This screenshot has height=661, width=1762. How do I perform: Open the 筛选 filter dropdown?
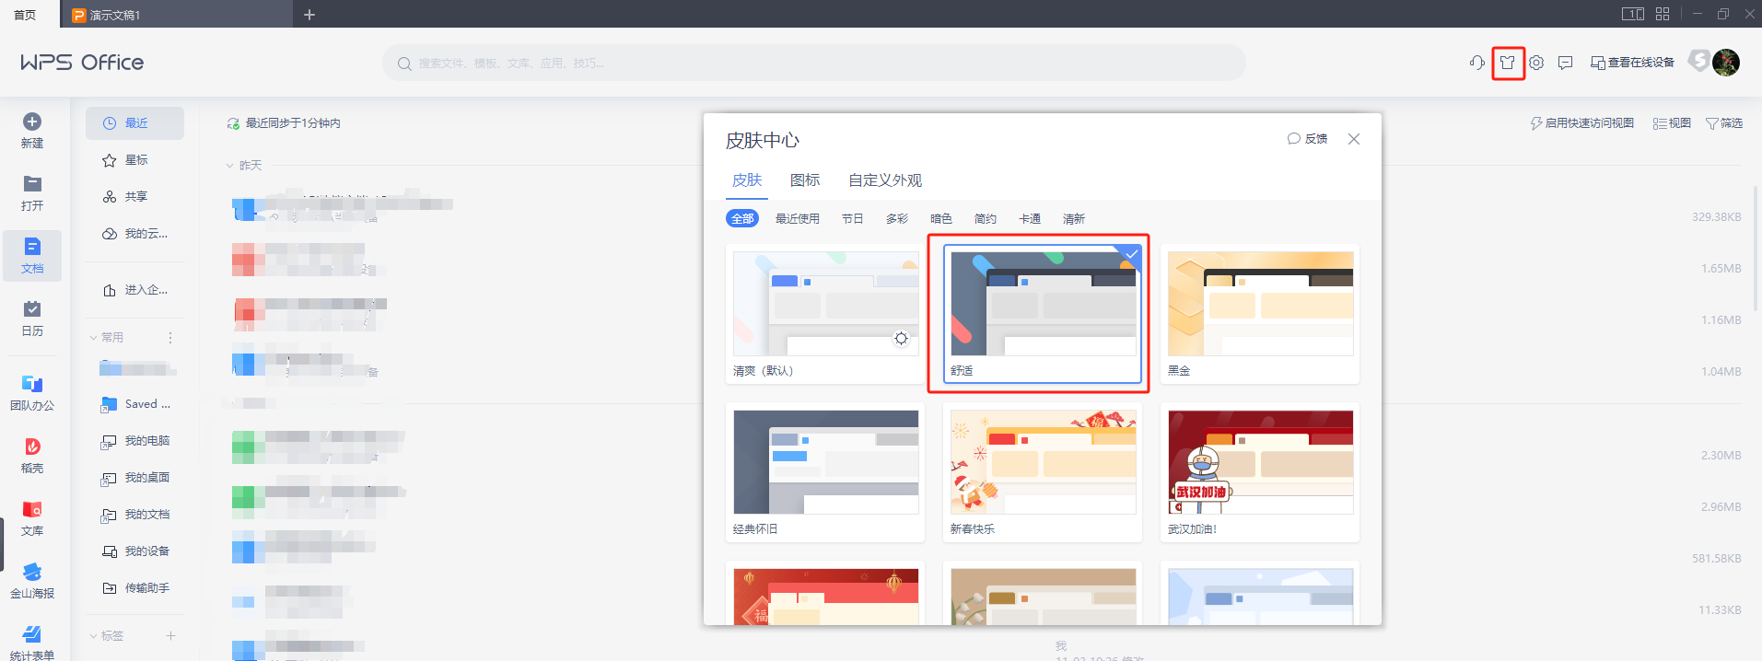click(x=1724, y=123)
